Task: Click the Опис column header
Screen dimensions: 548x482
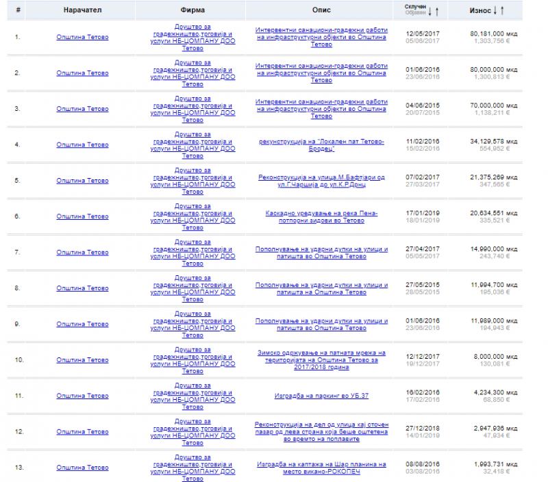Action: click(x=321, y=11)
